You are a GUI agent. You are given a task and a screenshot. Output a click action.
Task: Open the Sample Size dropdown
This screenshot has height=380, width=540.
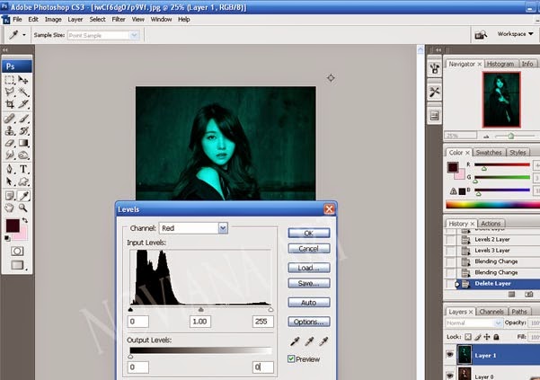tap(103, 35)
